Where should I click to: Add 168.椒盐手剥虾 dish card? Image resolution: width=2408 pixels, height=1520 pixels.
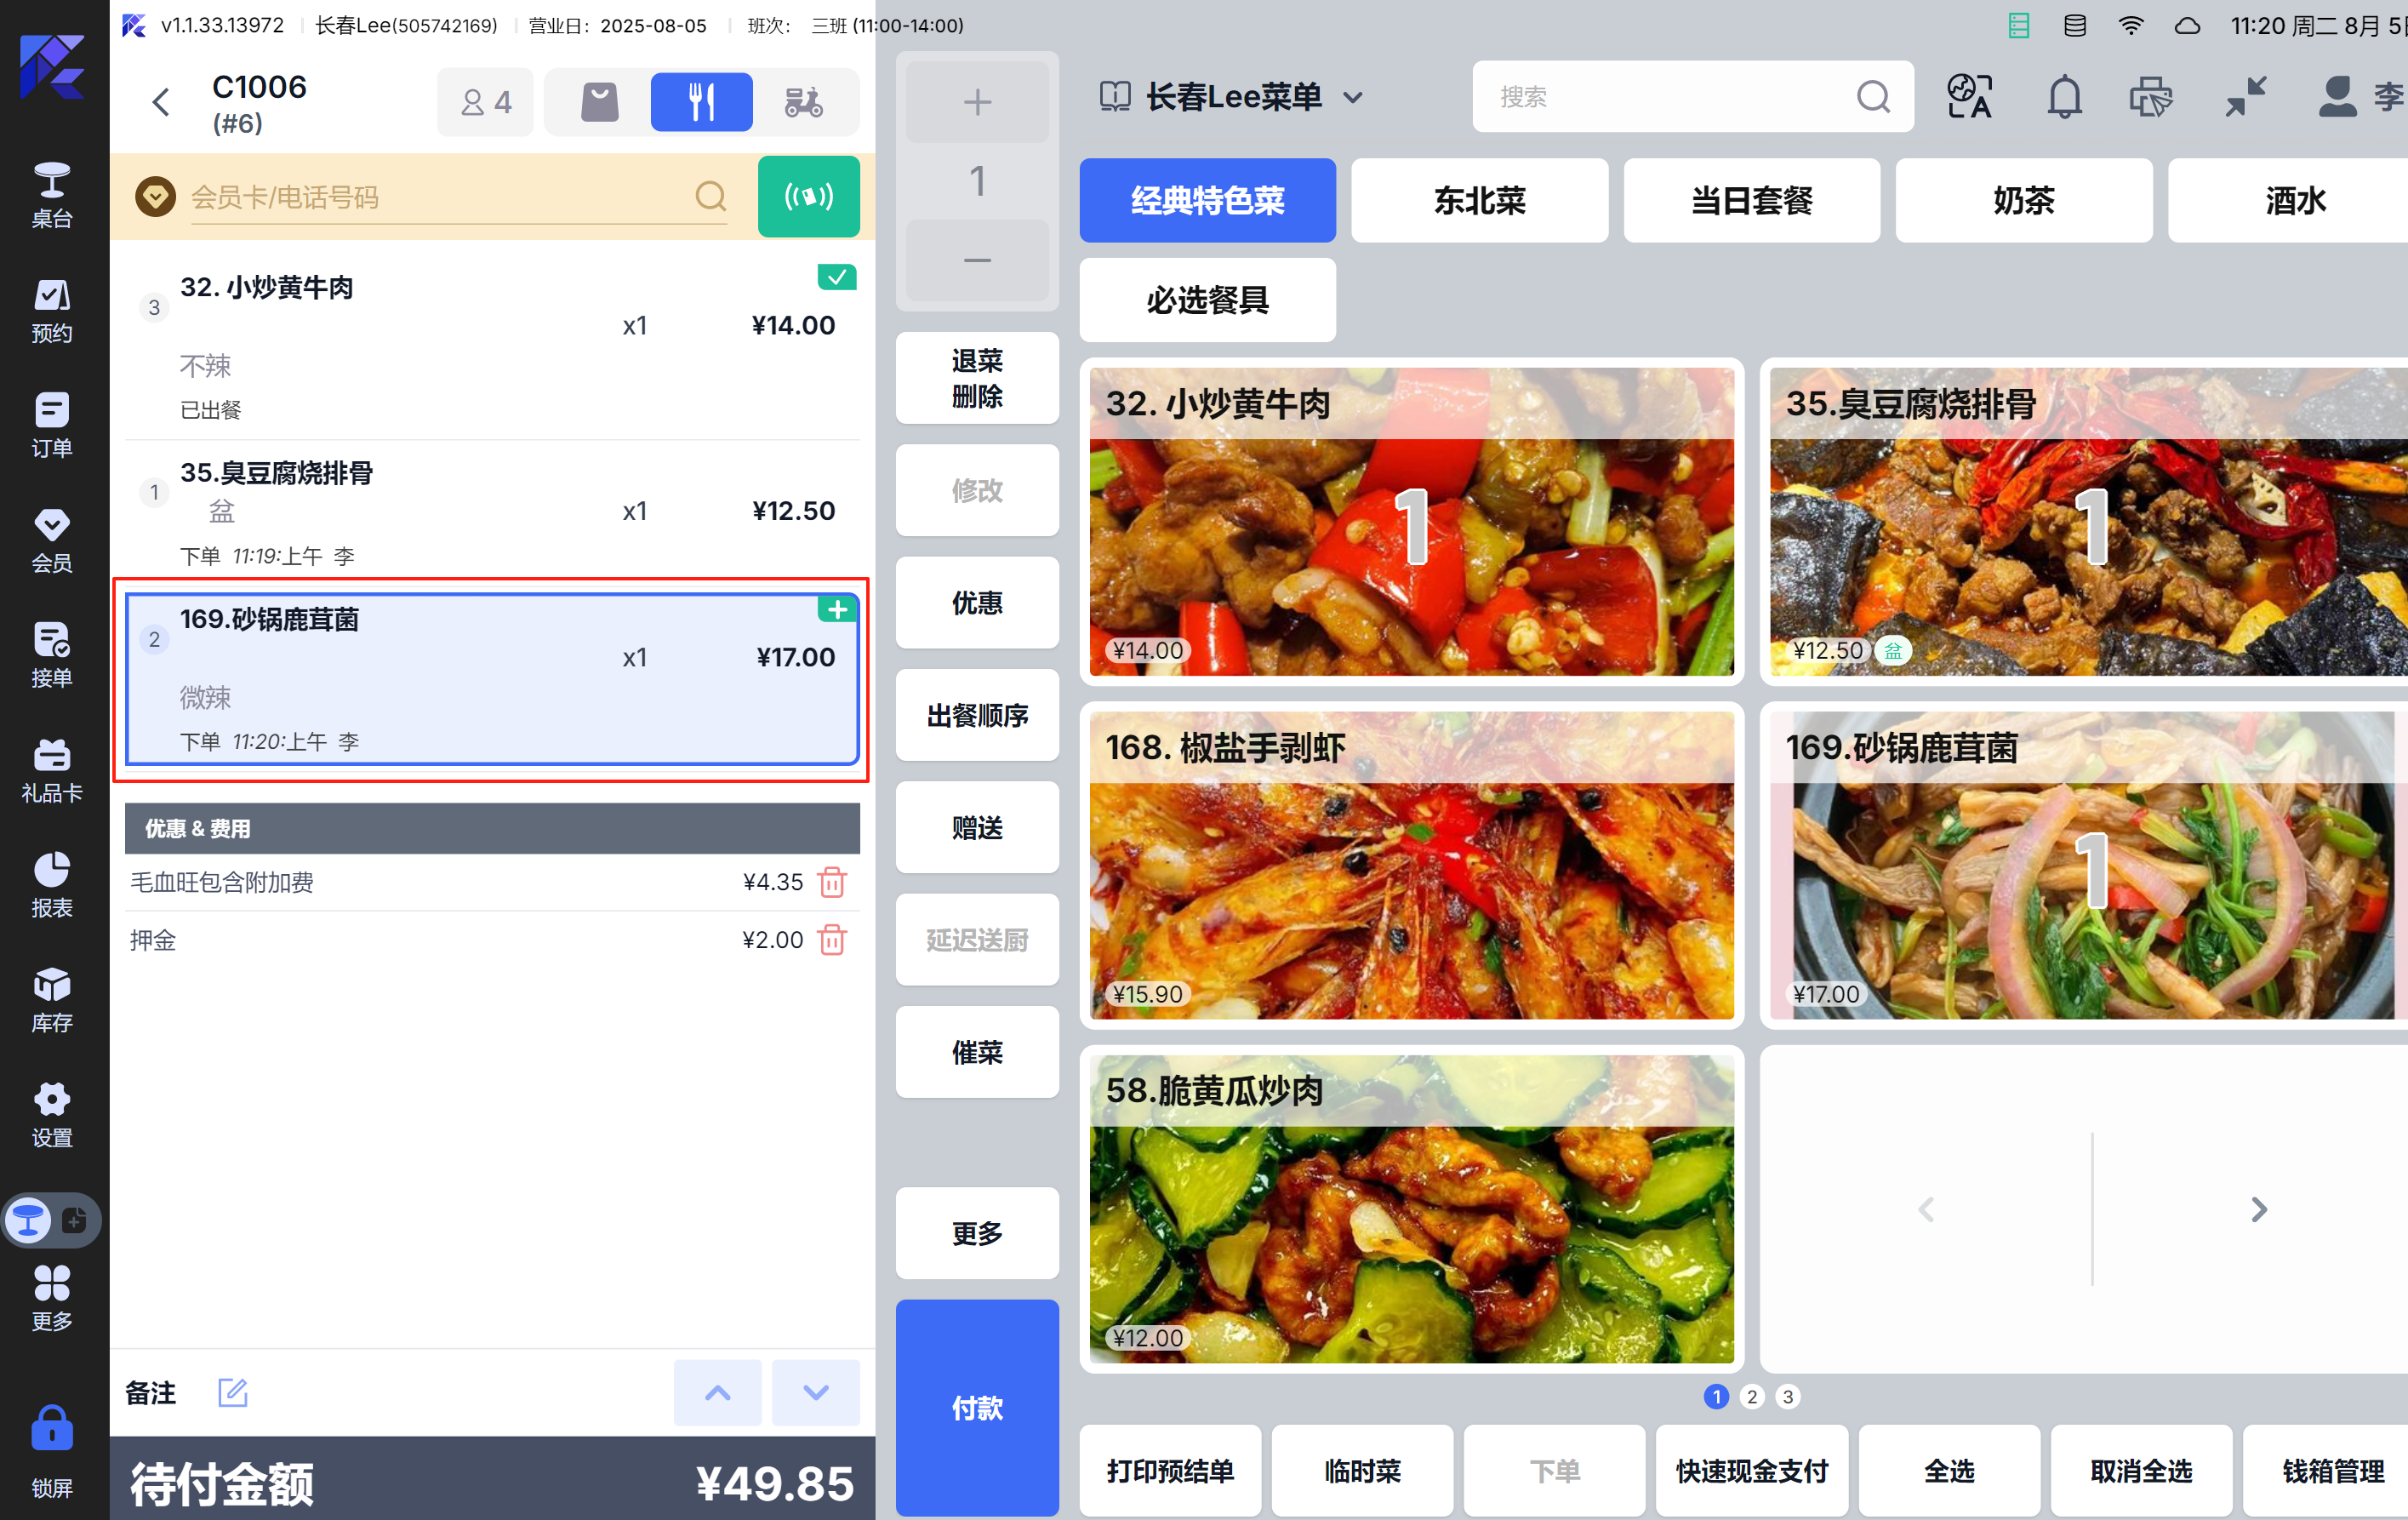(1411, 865)
